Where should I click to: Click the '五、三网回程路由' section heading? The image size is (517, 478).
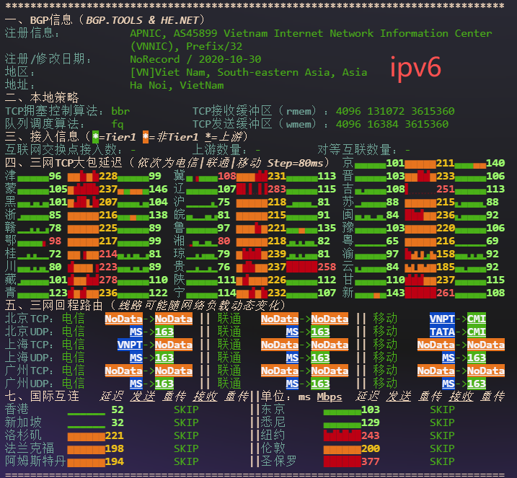pos(54,306)
